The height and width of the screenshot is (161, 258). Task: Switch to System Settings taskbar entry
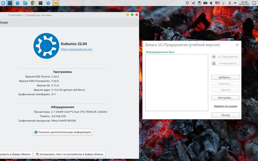pyautogui.click(x=10, y=3)
